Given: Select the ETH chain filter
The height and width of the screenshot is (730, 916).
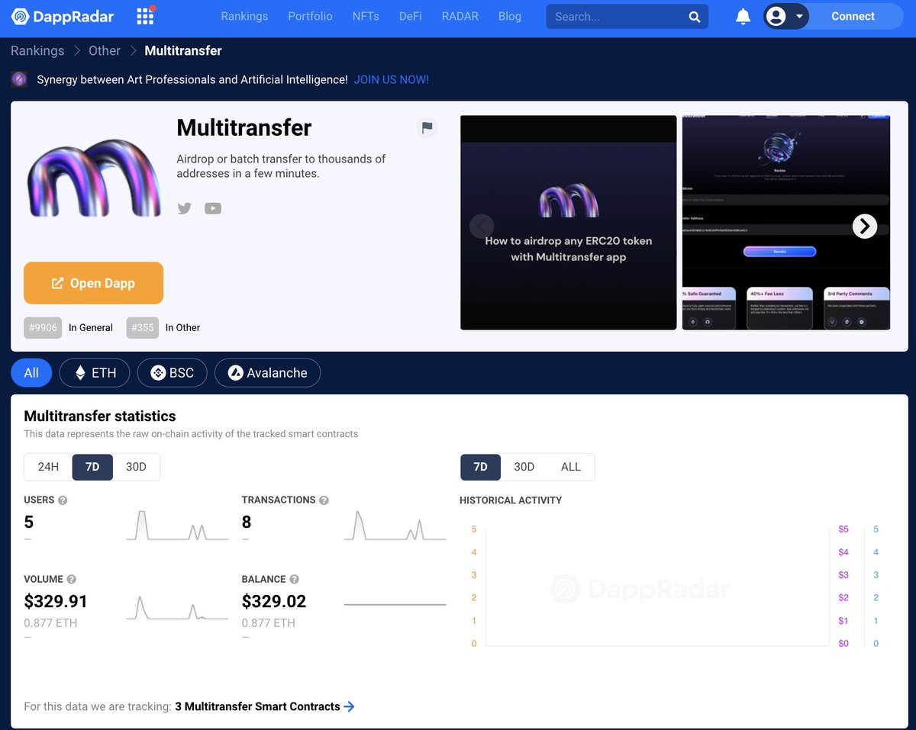Looking at the screenshot, I should pyautogui.click(x=95, y=373).
